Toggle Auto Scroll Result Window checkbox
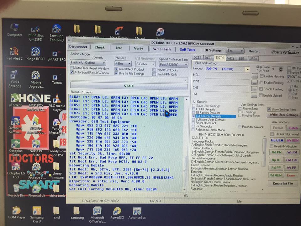 coord(72,72)
